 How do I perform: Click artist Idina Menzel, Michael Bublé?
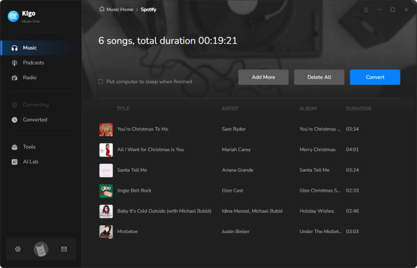252,211
